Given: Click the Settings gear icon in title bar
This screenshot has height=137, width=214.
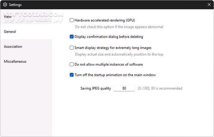Looking at the screenshot, I should pyautogui.click(x=5, y=5).
